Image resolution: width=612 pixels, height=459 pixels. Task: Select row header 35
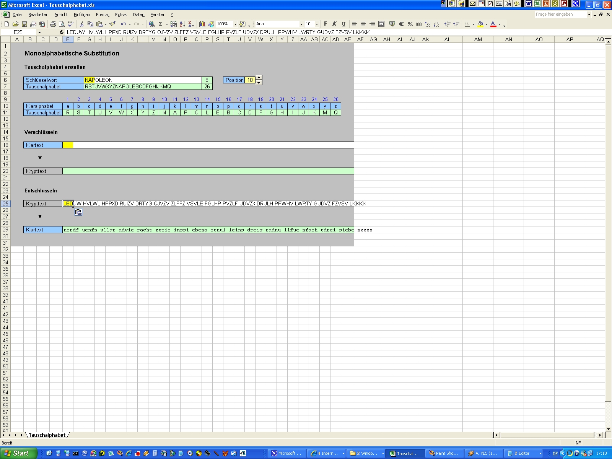coord(5,269)
